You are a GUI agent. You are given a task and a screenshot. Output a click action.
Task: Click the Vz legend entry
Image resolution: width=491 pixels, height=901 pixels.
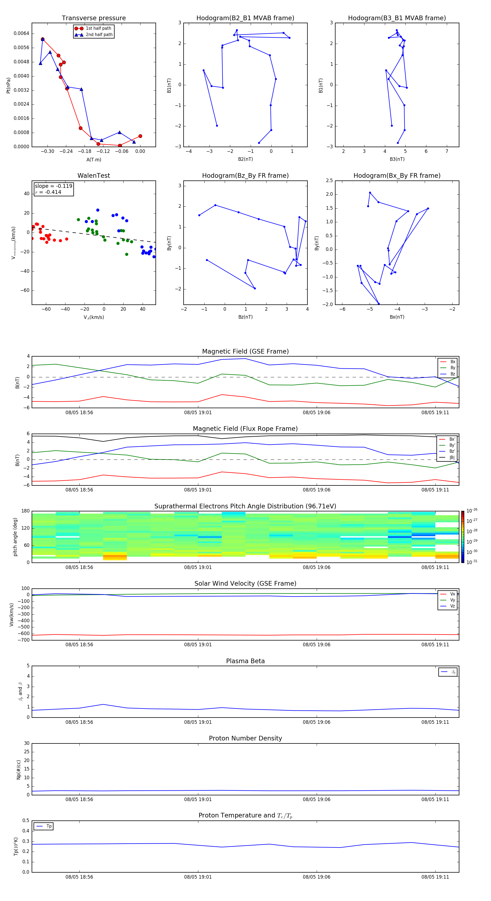(448, 606)
